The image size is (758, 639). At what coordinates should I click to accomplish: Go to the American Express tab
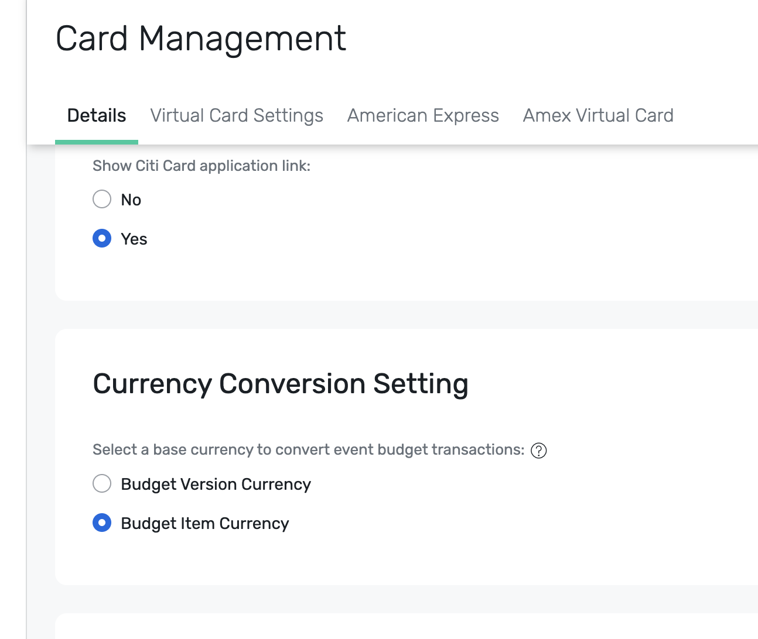423,115
